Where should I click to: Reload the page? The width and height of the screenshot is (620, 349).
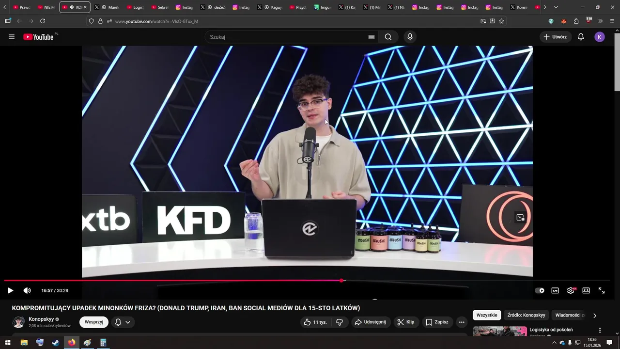(x=43, y=21)
